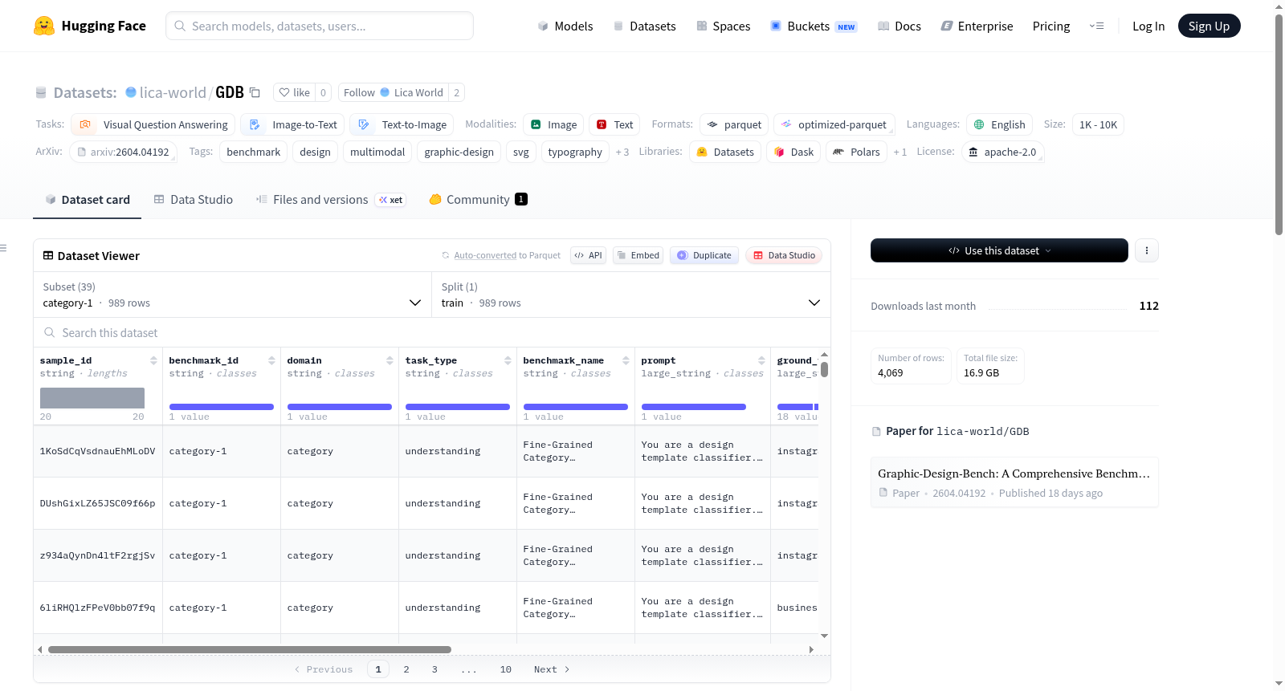The image size is (1285, 691).
Task: Open the lica-world organization link
Action: point(173,92)
